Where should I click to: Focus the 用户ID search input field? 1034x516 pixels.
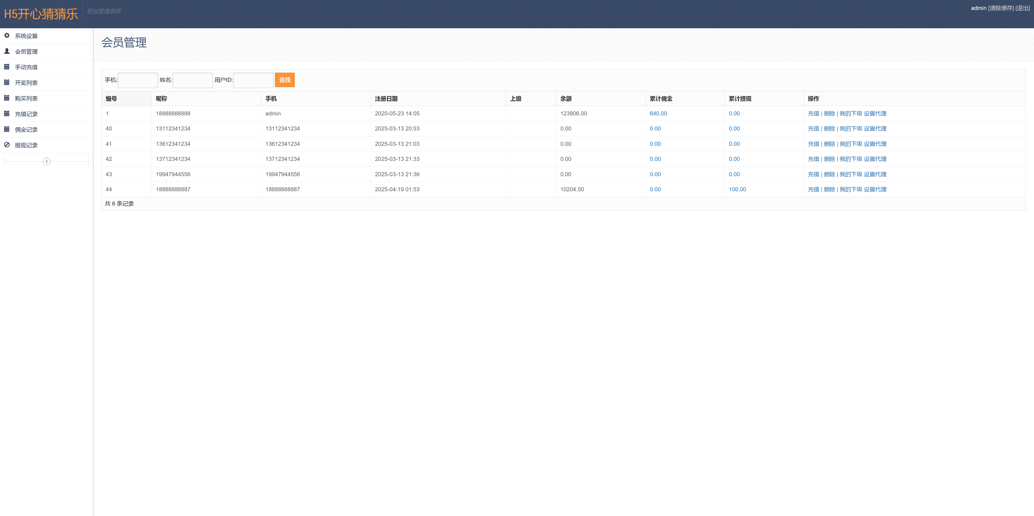pyautogui.click(x=253, y=80)
